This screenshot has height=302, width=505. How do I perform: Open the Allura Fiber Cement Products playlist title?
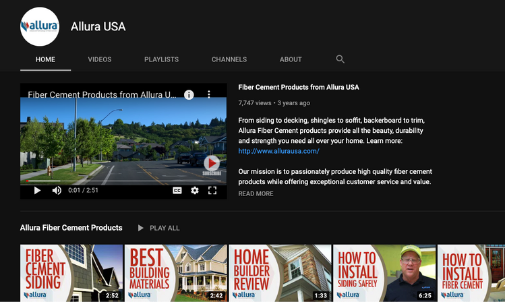point(71,228)
